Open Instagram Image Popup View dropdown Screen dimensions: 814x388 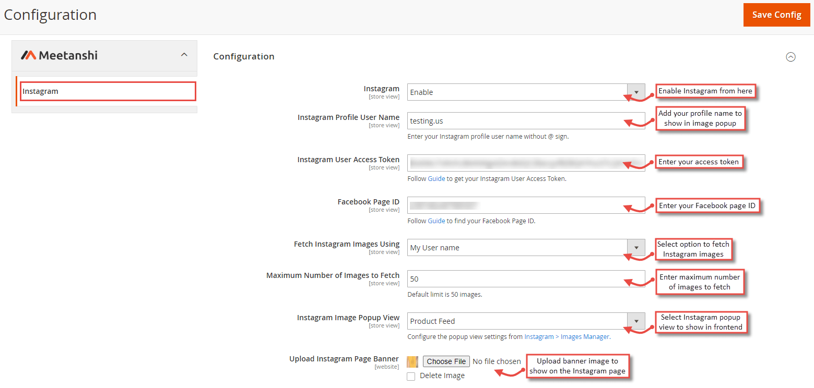[526, 321]
